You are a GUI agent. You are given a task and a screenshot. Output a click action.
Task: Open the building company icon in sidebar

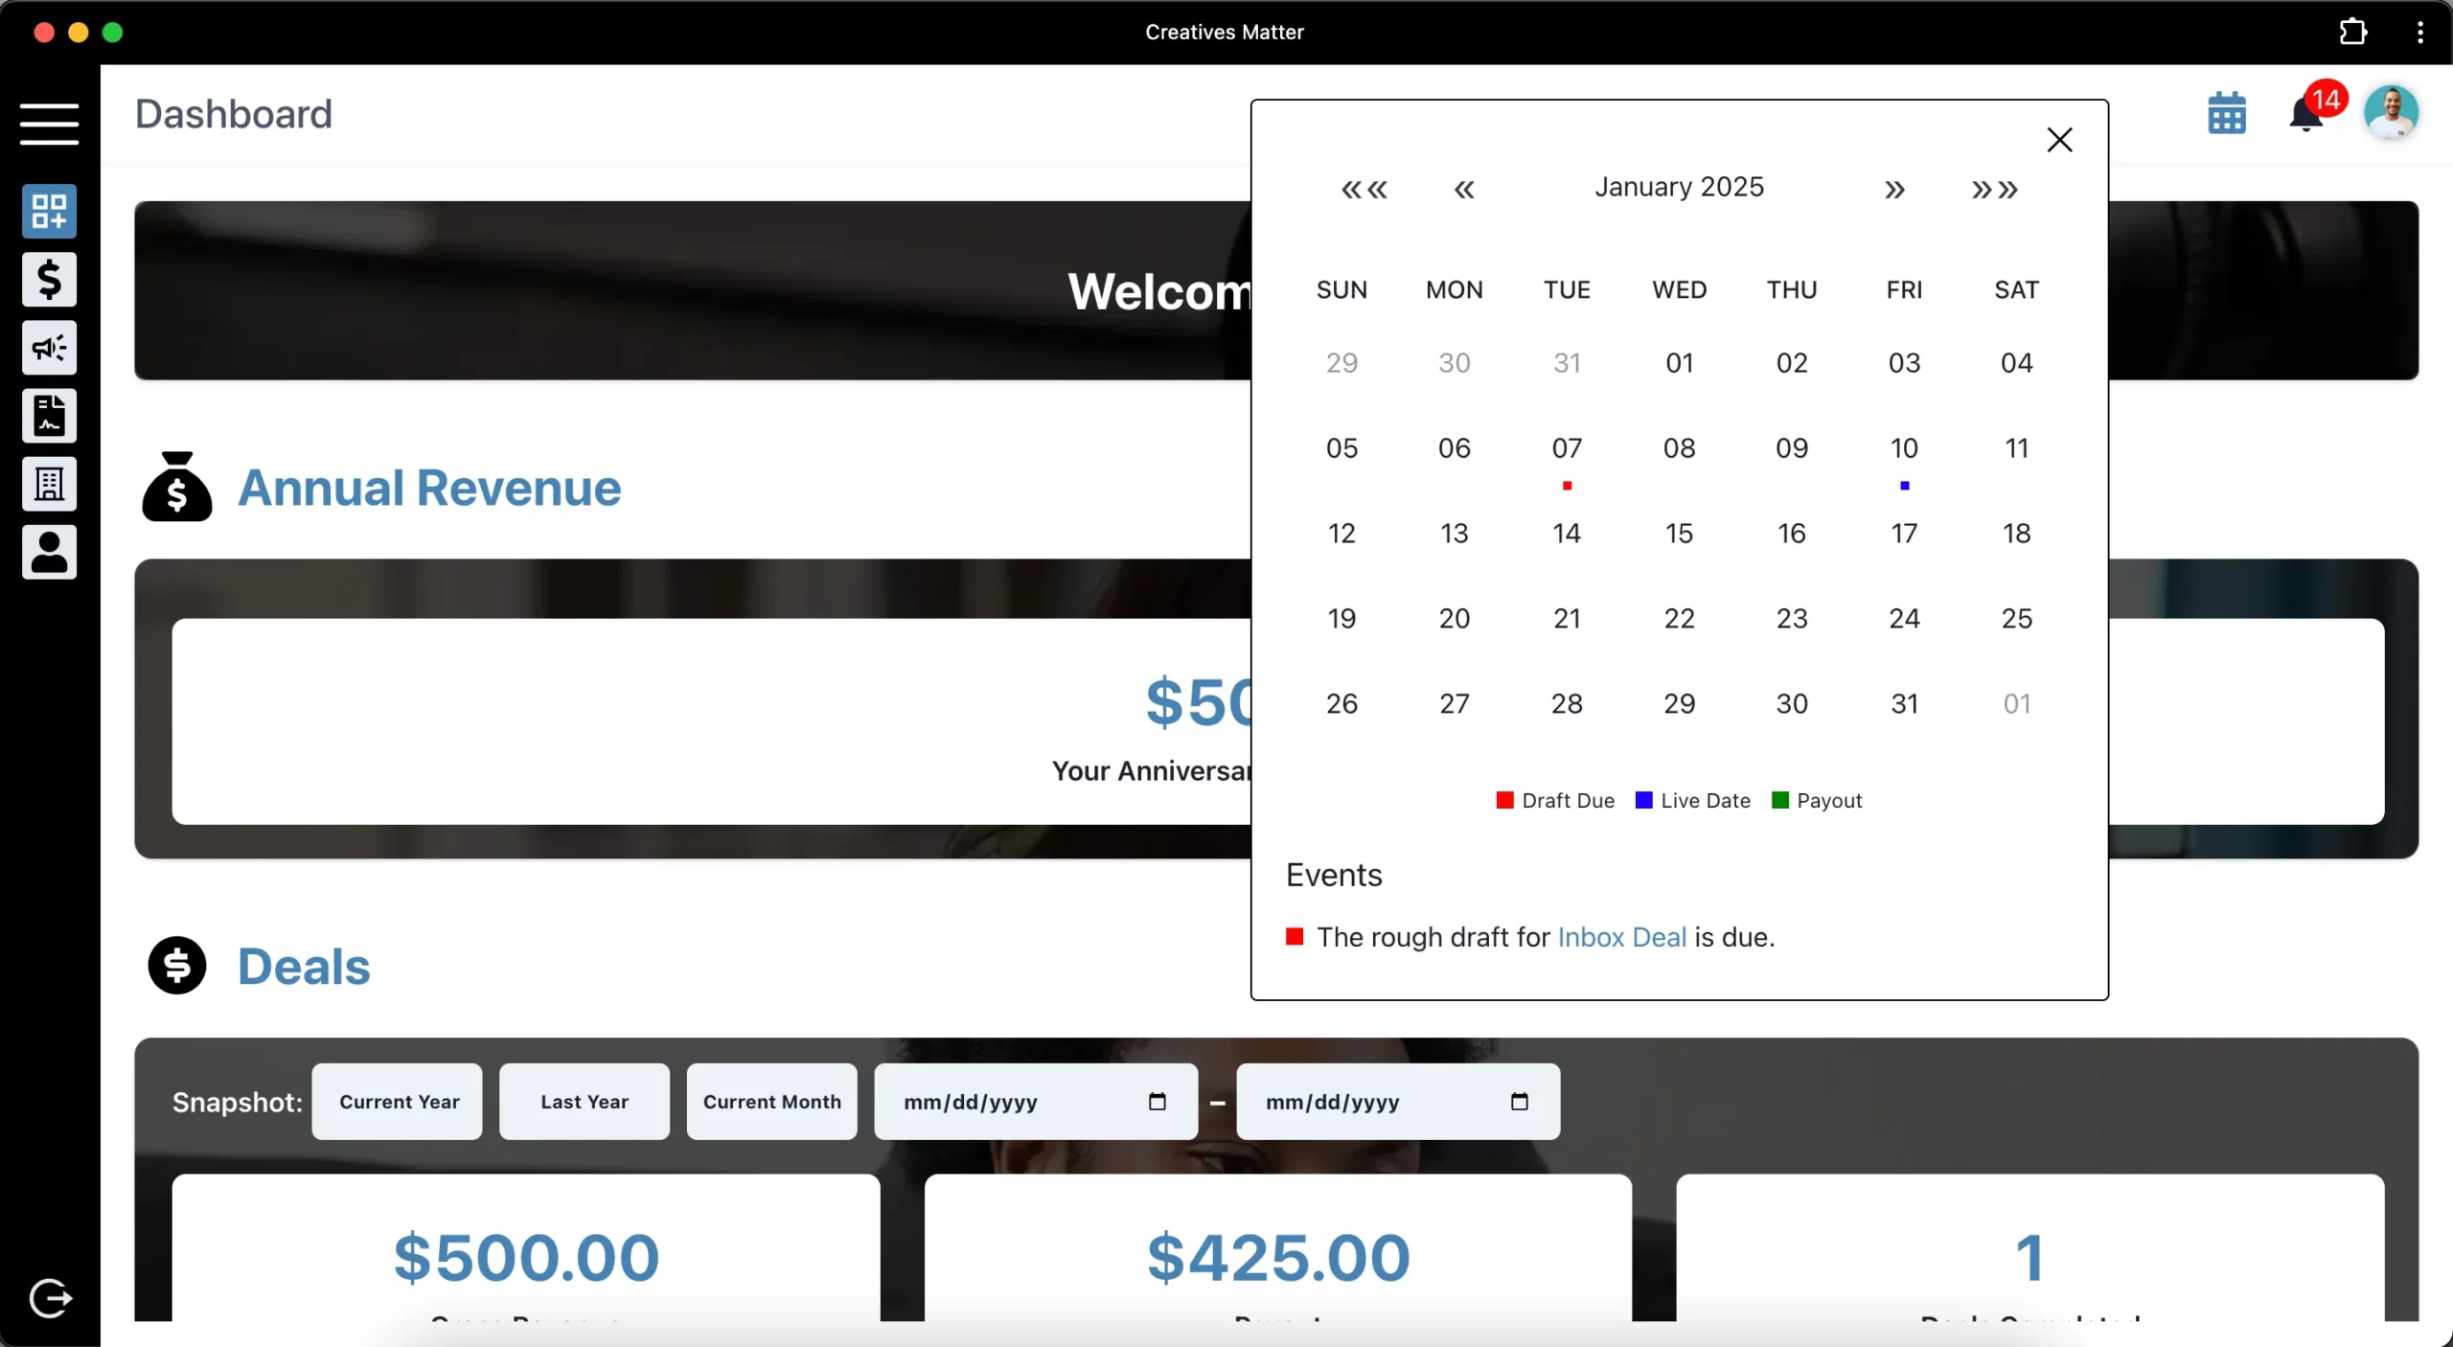[49, 484]
